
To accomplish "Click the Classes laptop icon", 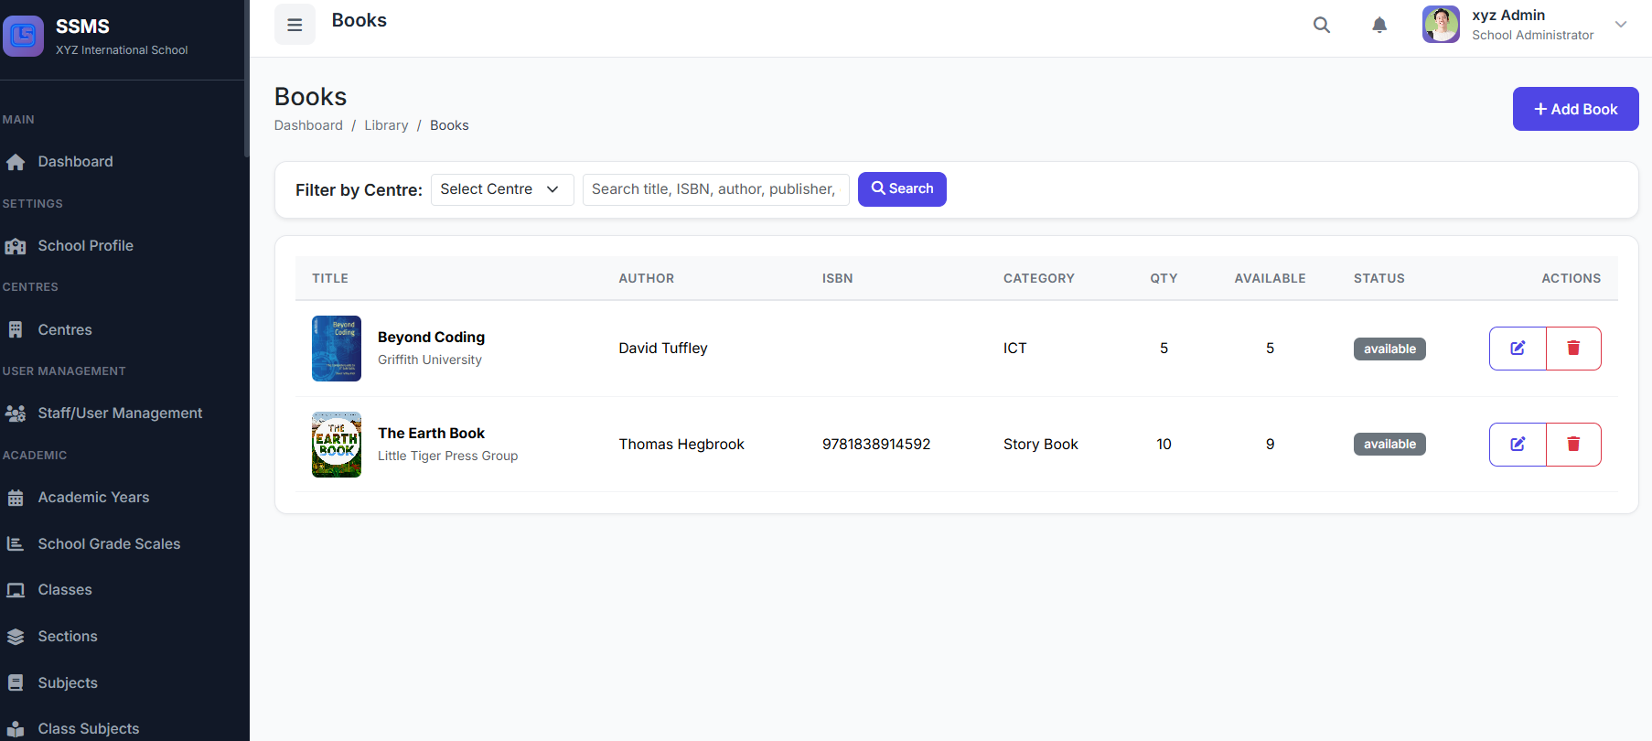I will point(16,590).
